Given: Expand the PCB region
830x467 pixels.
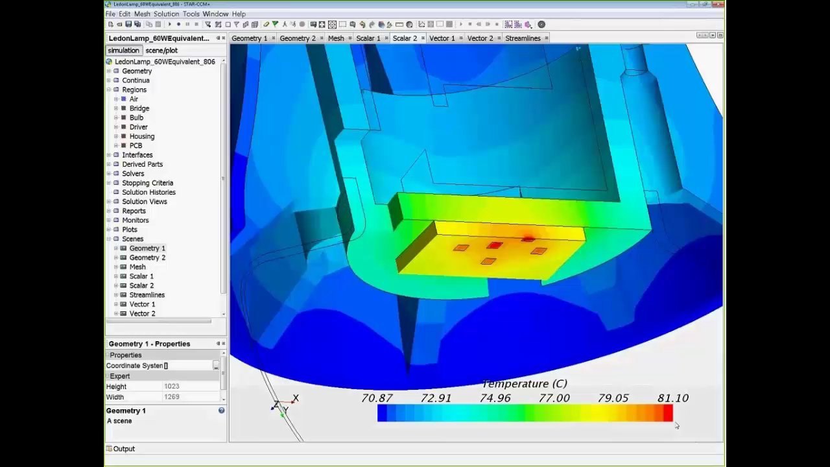Looking at the screenshot, I should tap(116, 146).
